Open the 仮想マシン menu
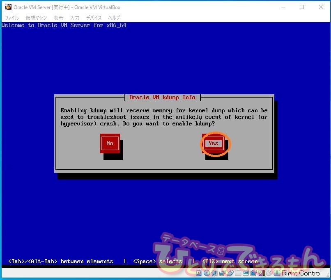Screen dimensions: 331x280 36,18
